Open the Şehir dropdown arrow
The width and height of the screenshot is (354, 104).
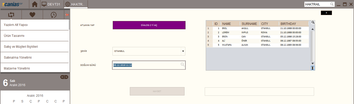point(183,51)
